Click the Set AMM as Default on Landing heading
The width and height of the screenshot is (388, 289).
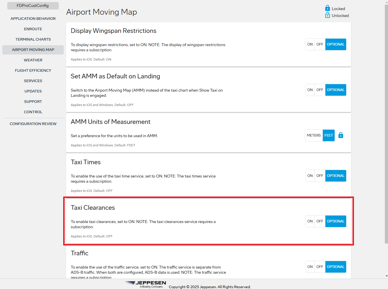tap(115, 76)
